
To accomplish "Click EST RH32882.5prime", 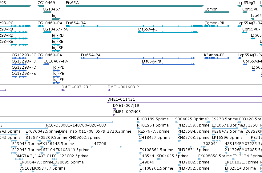I will pyautogui.click(x=193, y=162).
